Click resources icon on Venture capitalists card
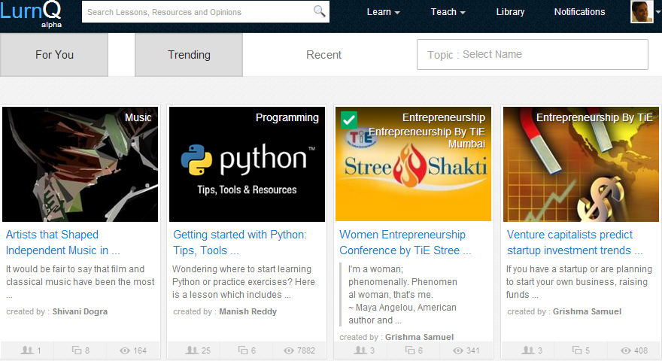662x361 pixels. [x=577, y=350]
